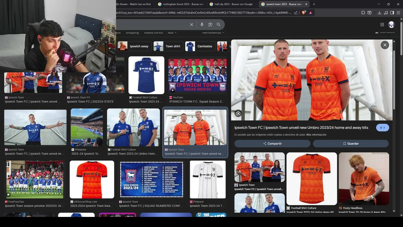Select the Ipswich away suggestion chip
This screenshot has width=403, height=227.
(134, 46)
